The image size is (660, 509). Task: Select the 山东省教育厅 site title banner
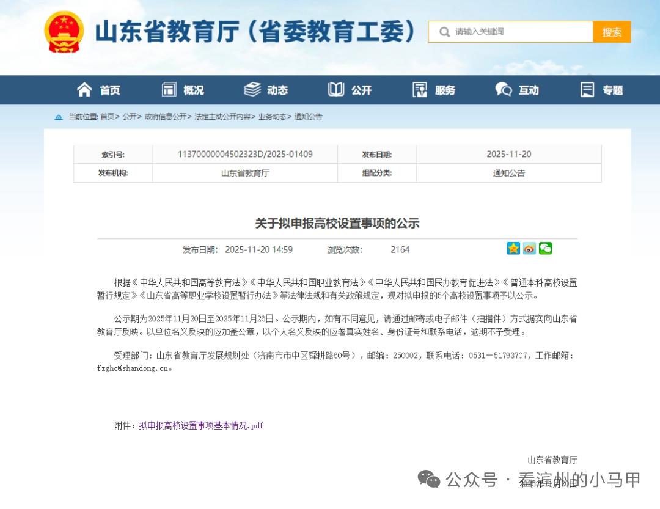pyautogui.click(x=257, y=32)
